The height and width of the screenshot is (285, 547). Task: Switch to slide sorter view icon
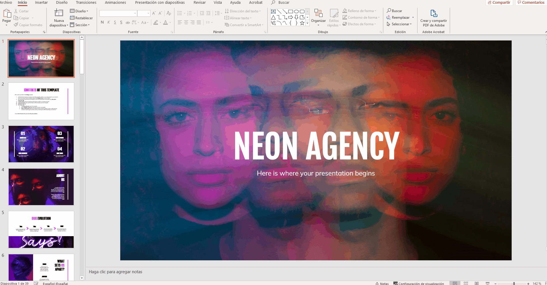466,283
